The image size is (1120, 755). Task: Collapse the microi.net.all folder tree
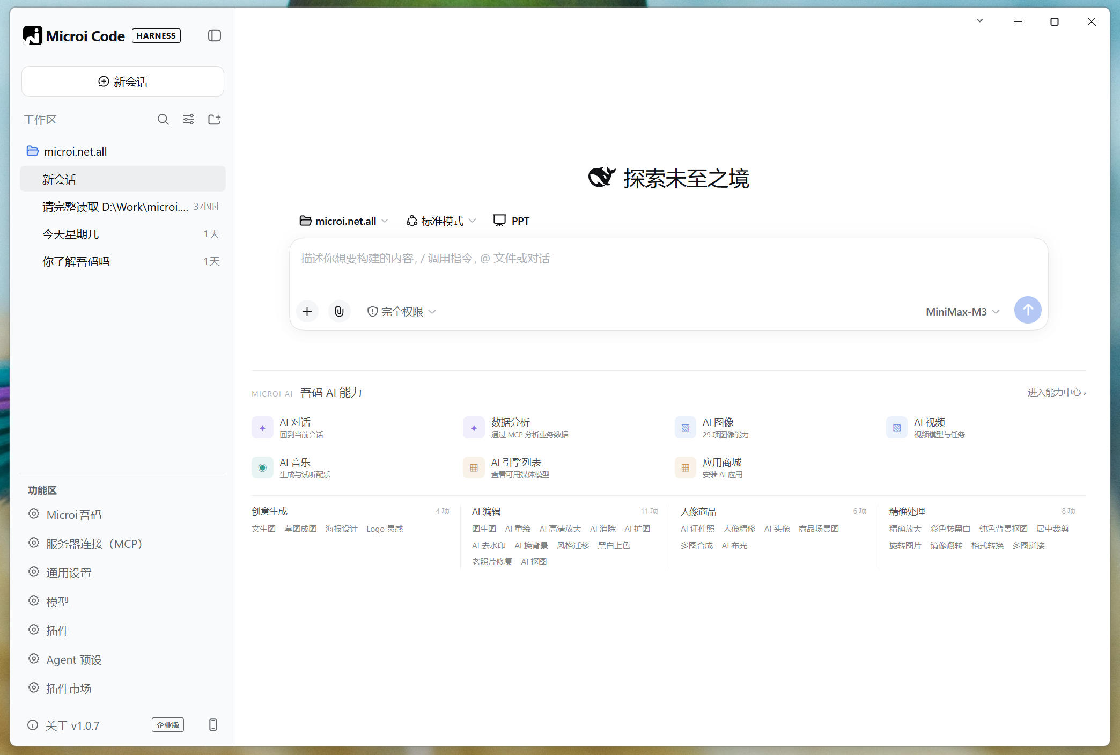click(33, 151)
